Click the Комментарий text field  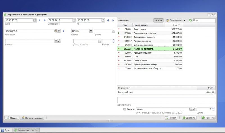(x=166, y=100)
